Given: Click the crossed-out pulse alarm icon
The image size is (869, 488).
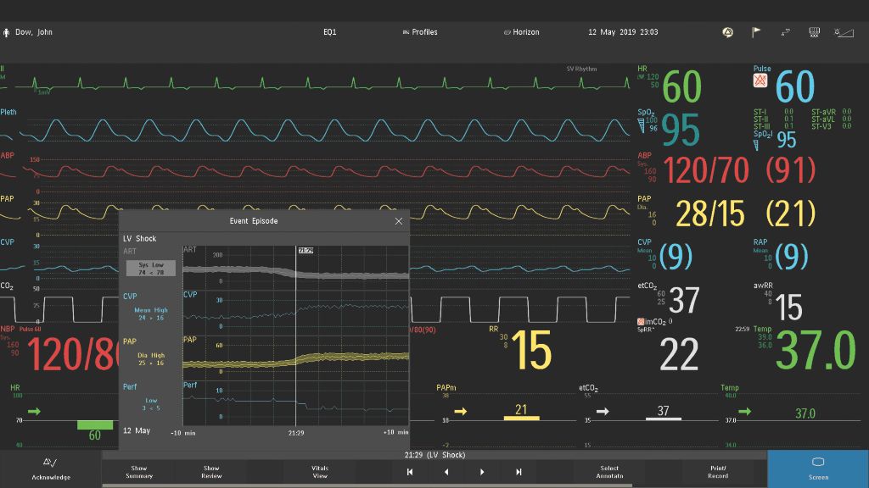Looking at the screenshot, I should click(760, 81).
